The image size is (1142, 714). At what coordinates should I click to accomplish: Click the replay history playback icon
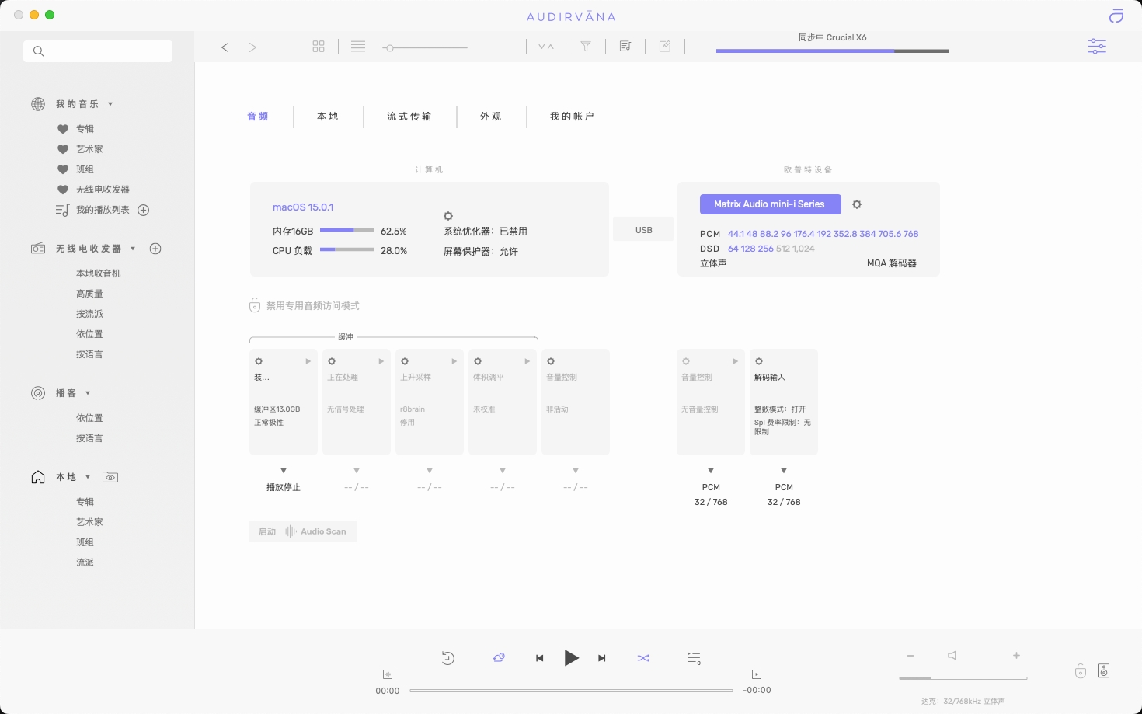coord(448,658)
